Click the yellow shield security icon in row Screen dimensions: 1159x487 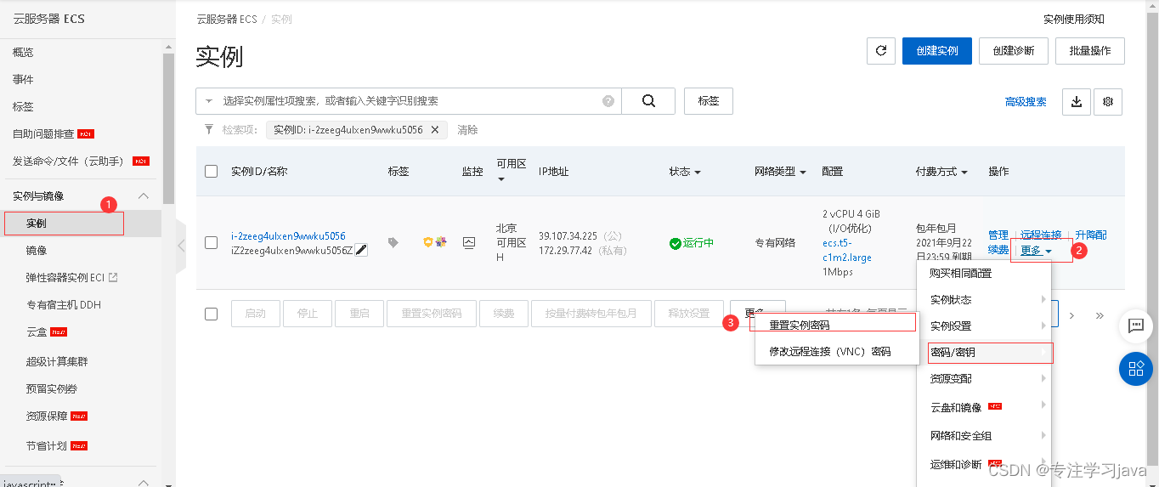click(x=428, y=242)
